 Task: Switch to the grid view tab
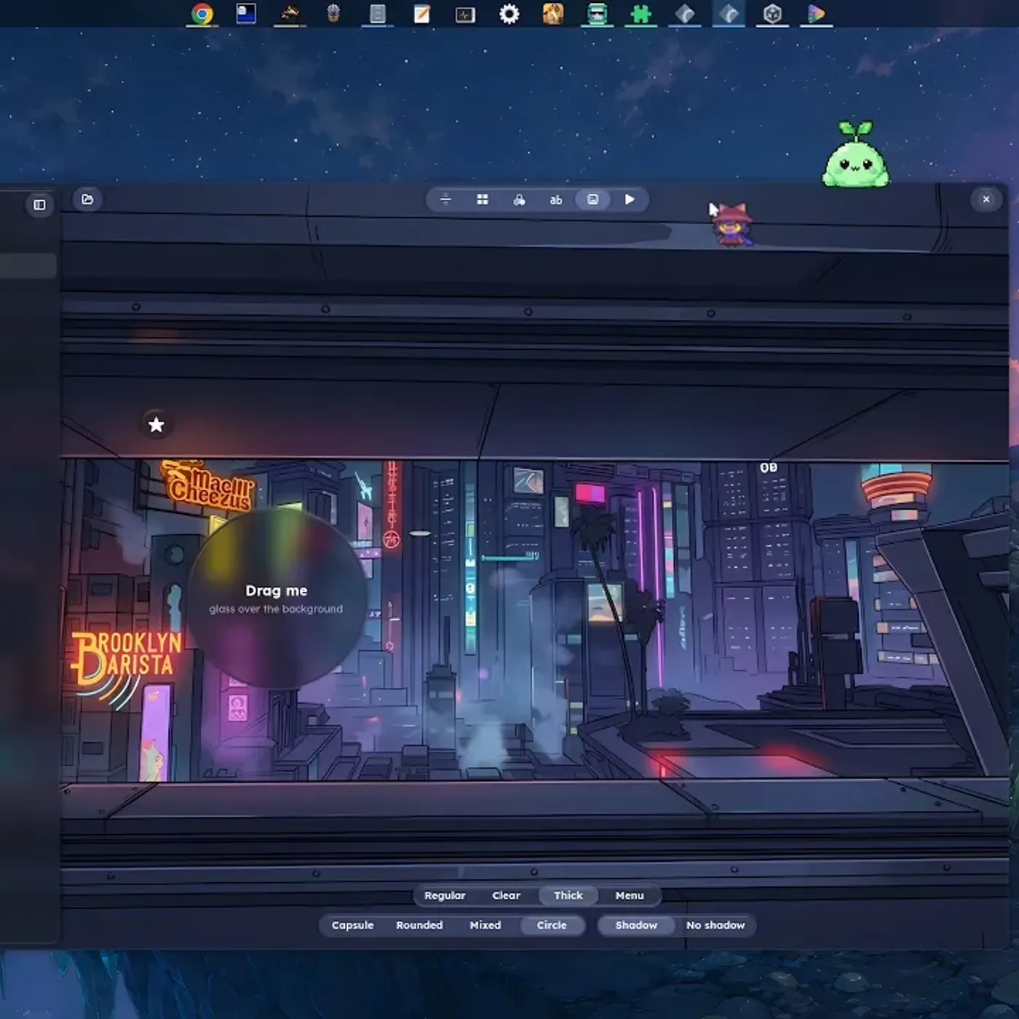pos(482,199)
